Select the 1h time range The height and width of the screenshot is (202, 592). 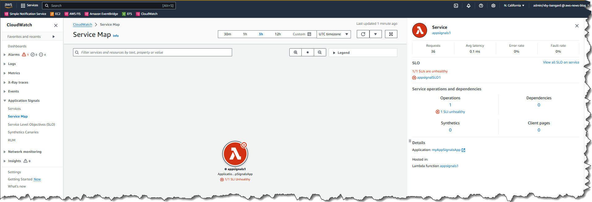tap(245, 34)
